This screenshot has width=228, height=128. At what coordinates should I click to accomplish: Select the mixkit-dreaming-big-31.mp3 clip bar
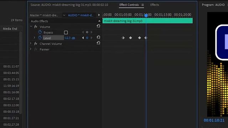(147, 21)
